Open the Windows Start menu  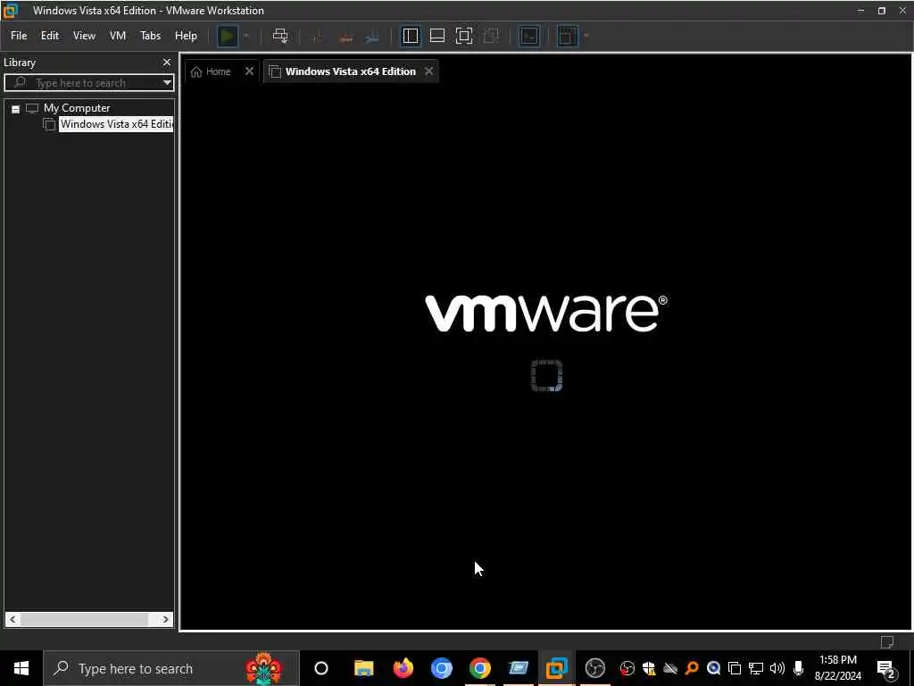(x=21, y=668)
